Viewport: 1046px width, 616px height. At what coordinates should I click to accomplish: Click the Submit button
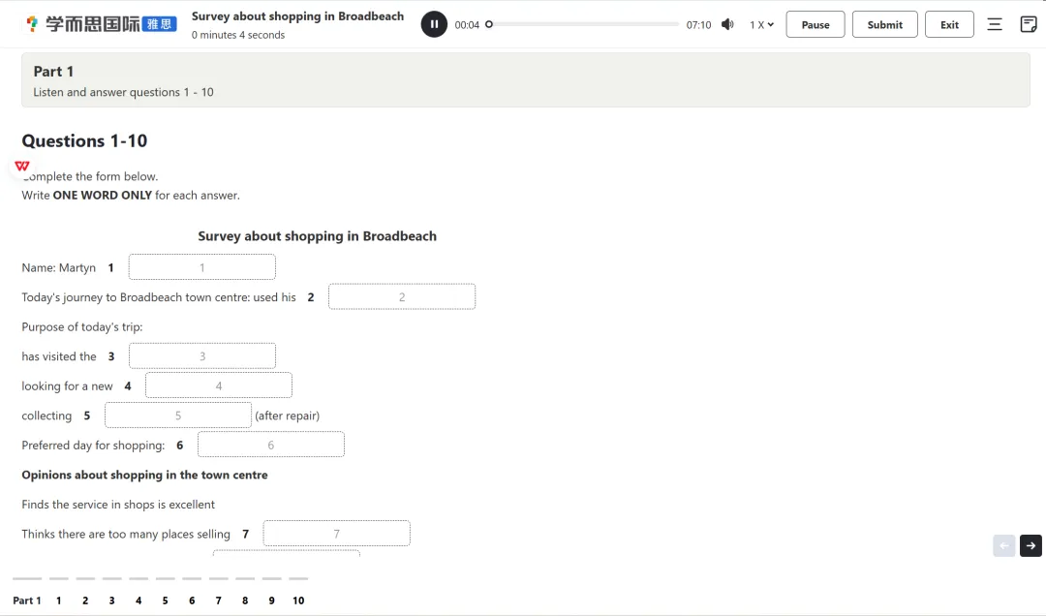pyautogui.click(x=884, y=24)
